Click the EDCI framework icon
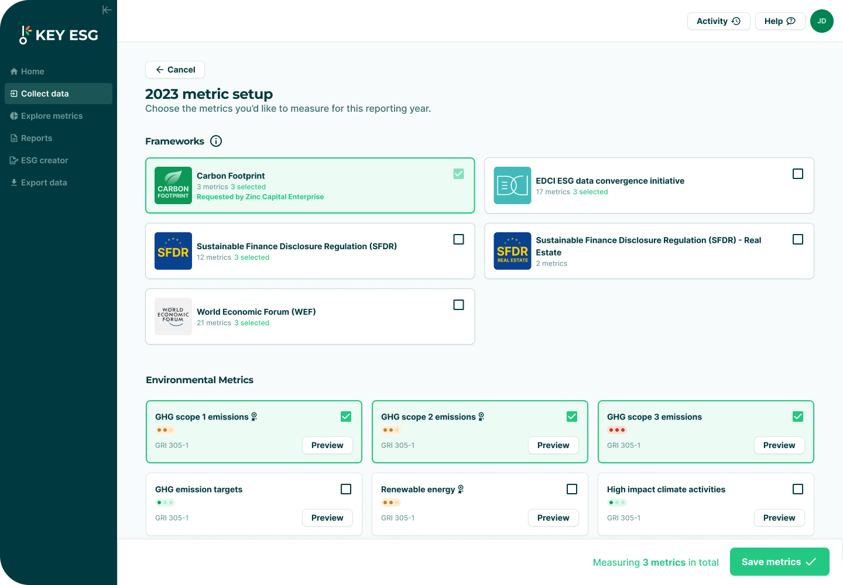Viewport: 843px width, 585px height. 512,185
